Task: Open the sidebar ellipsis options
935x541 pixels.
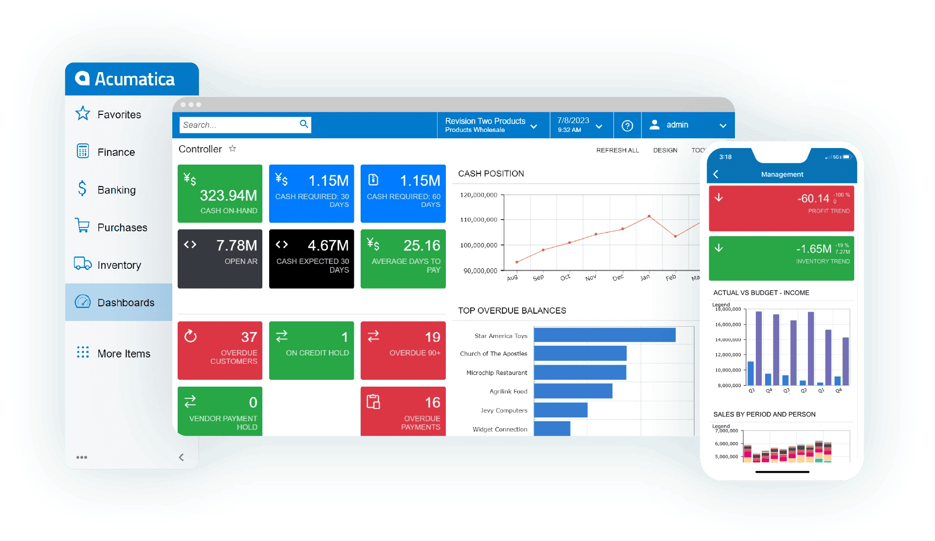Action: (x=82, y=457)
